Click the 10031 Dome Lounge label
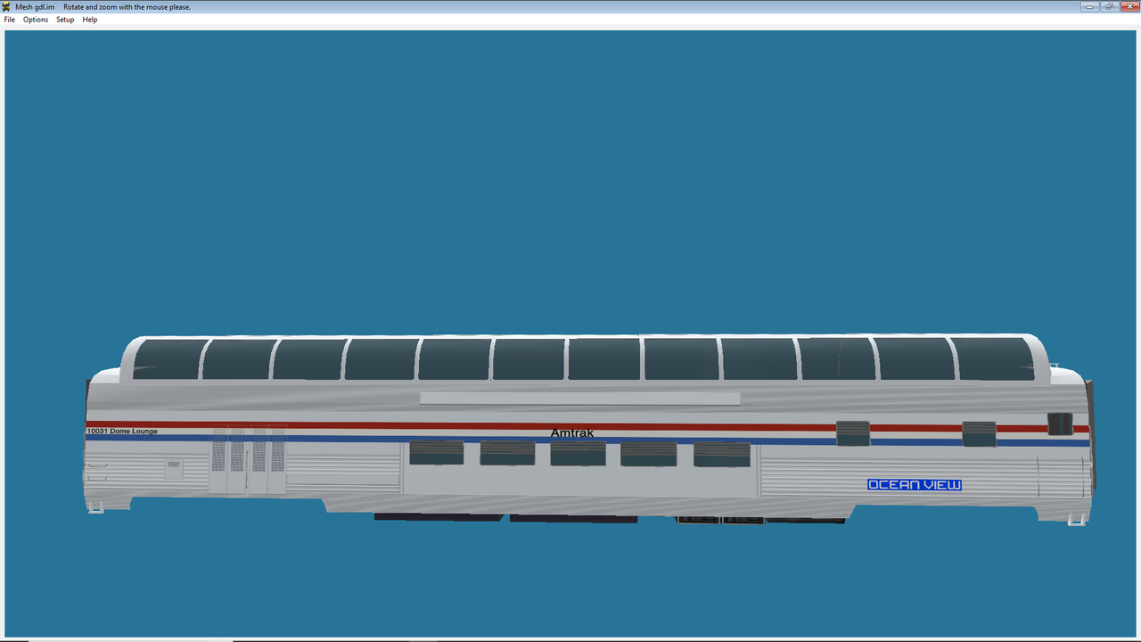 coord(122,432)
